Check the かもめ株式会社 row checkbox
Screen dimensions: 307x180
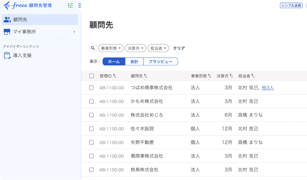point(91,101)
